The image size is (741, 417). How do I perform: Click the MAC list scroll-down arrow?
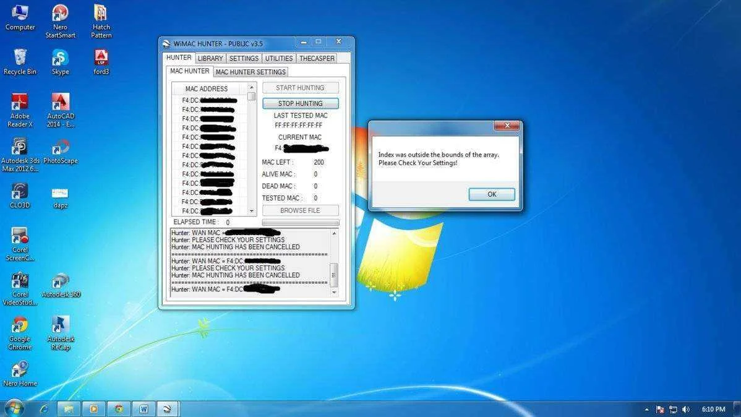tap(251, 211)
